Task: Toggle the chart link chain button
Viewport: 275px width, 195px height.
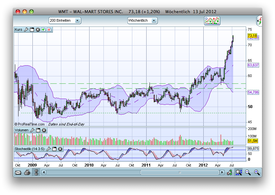Action: click(36, 172)
